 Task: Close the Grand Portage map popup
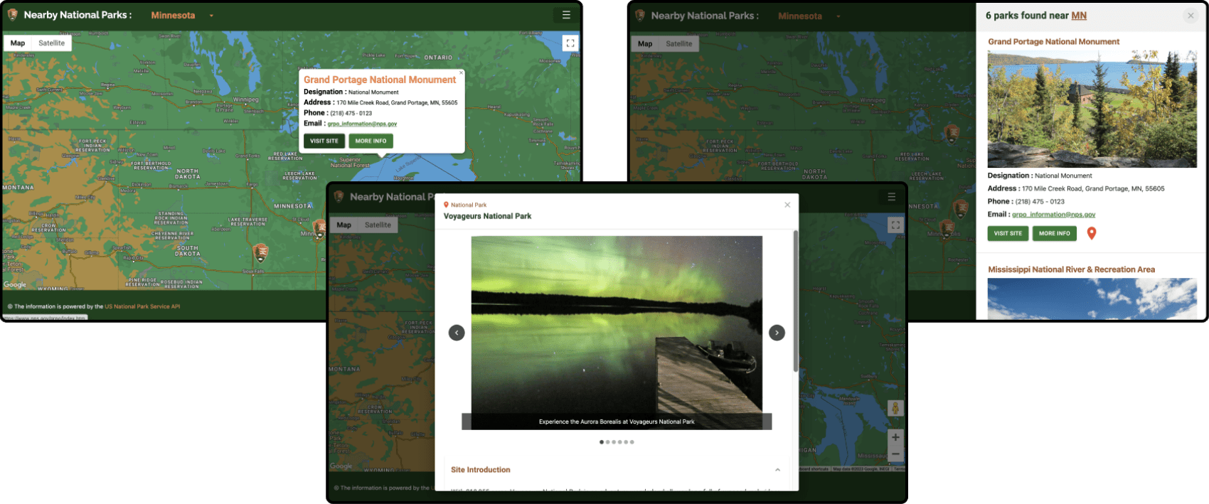[x=461, y=73]
